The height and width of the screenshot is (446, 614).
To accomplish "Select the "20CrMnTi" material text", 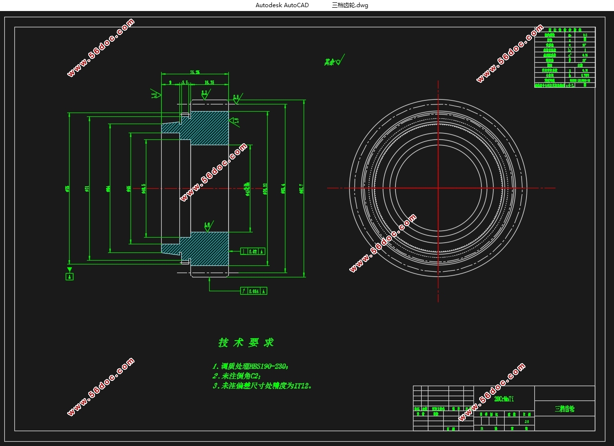I will click(x=504, y=399).
